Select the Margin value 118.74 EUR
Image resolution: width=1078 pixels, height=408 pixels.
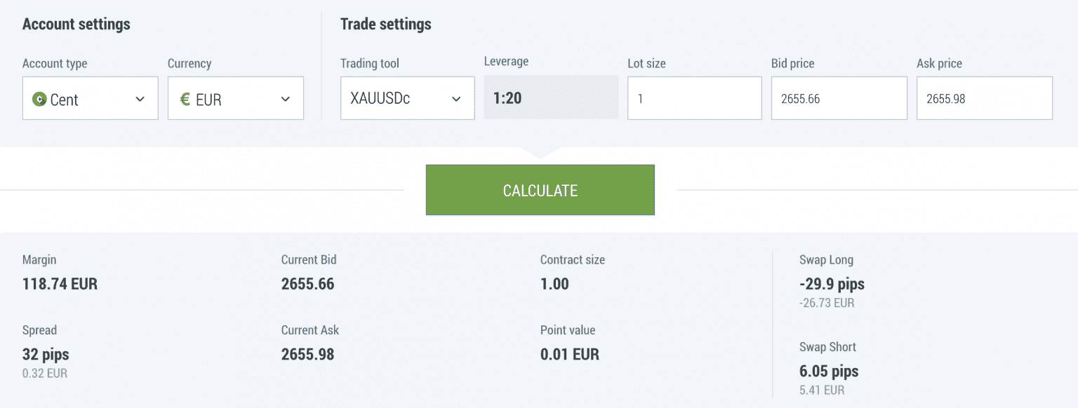[x=59, y=284]
